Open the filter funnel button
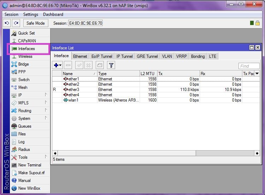Screen dimensions: 265x195 click(111, 65)
